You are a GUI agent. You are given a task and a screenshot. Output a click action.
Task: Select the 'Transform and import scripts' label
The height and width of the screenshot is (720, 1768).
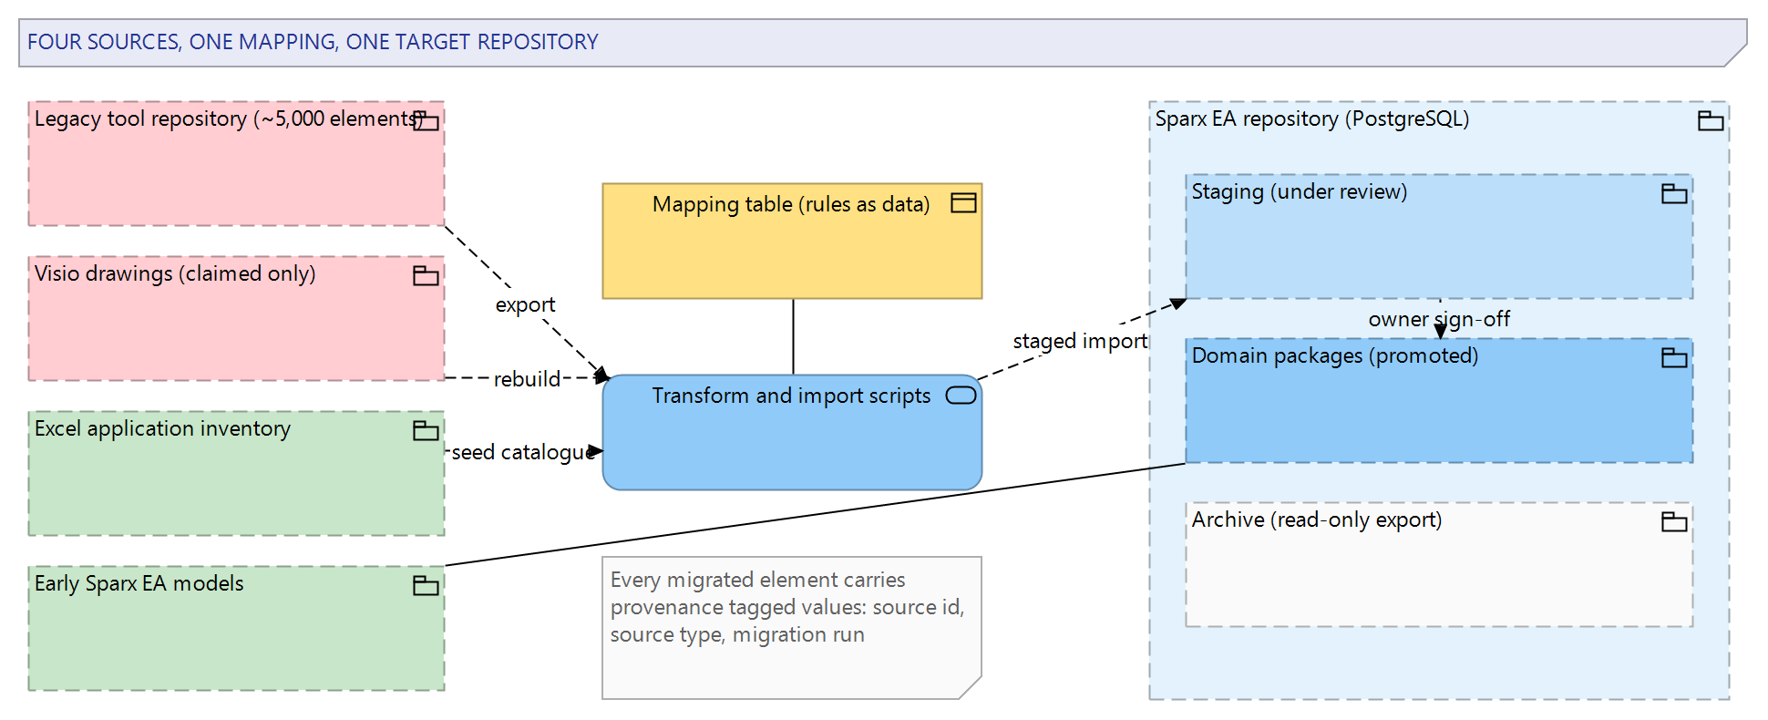[791, 396]
